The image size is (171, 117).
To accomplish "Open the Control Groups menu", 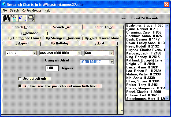I will [32, 10].
